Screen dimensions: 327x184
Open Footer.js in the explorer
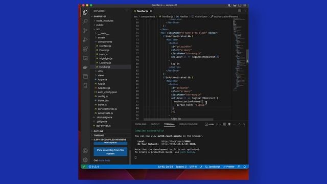(104, 50)
